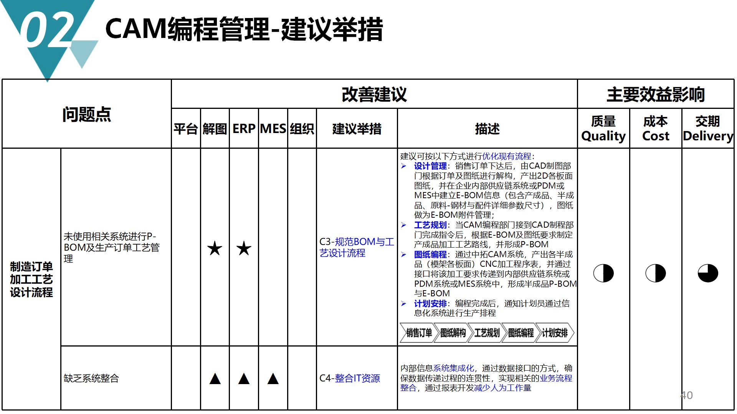Select the star symbol under 解图 column
Screen dimensions: 737x414
215,248
